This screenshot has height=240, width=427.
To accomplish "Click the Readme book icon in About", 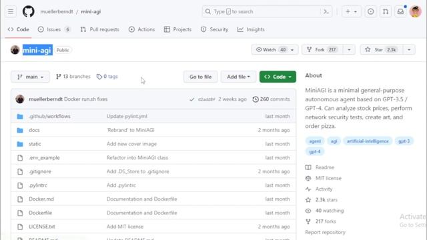I will [308, 167].
